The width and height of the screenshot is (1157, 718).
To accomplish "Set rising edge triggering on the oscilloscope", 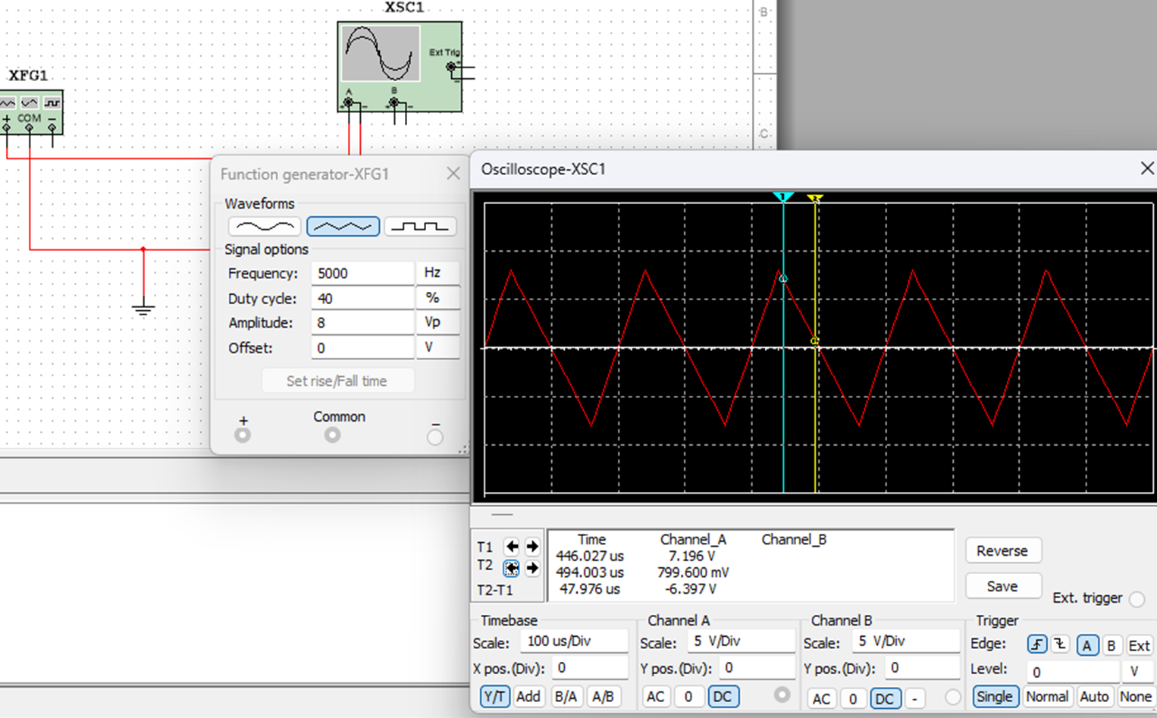I will coord(1036,644).
